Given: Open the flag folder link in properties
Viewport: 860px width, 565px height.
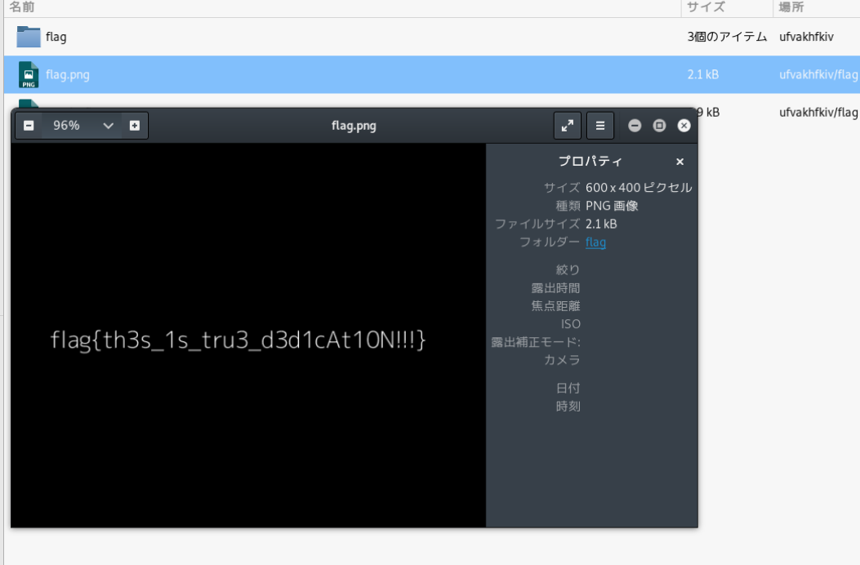Looking at the screenshot, I should pyautogui.click(x=595, y=242).
